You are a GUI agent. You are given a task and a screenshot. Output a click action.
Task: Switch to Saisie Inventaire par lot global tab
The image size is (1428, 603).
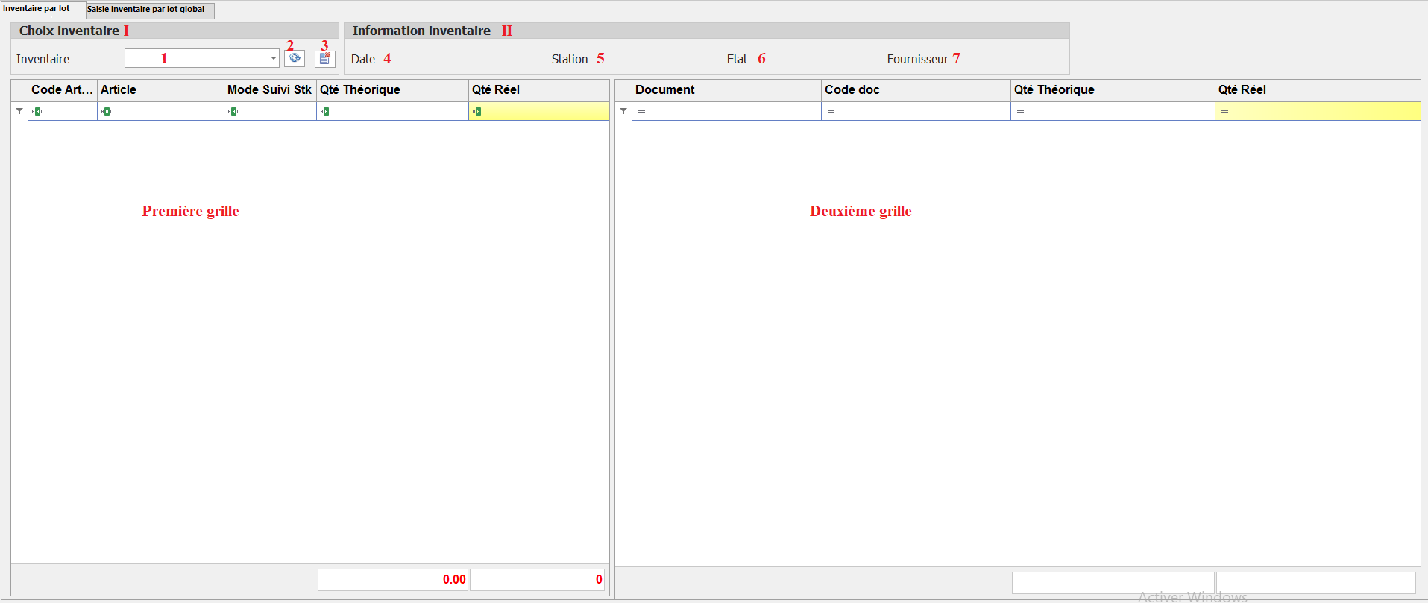coord(146,9)
